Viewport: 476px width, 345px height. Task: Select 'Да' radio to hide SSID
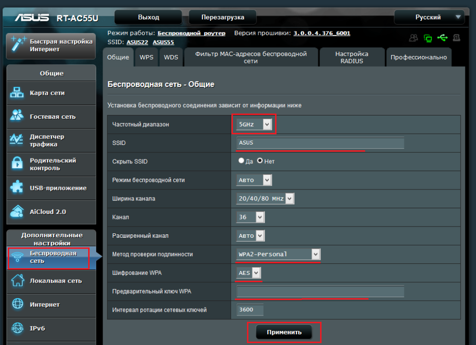tap(241, 161)
